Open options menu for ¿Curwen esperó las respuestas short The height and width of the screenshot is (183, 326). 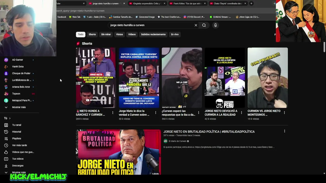point(199,113)
